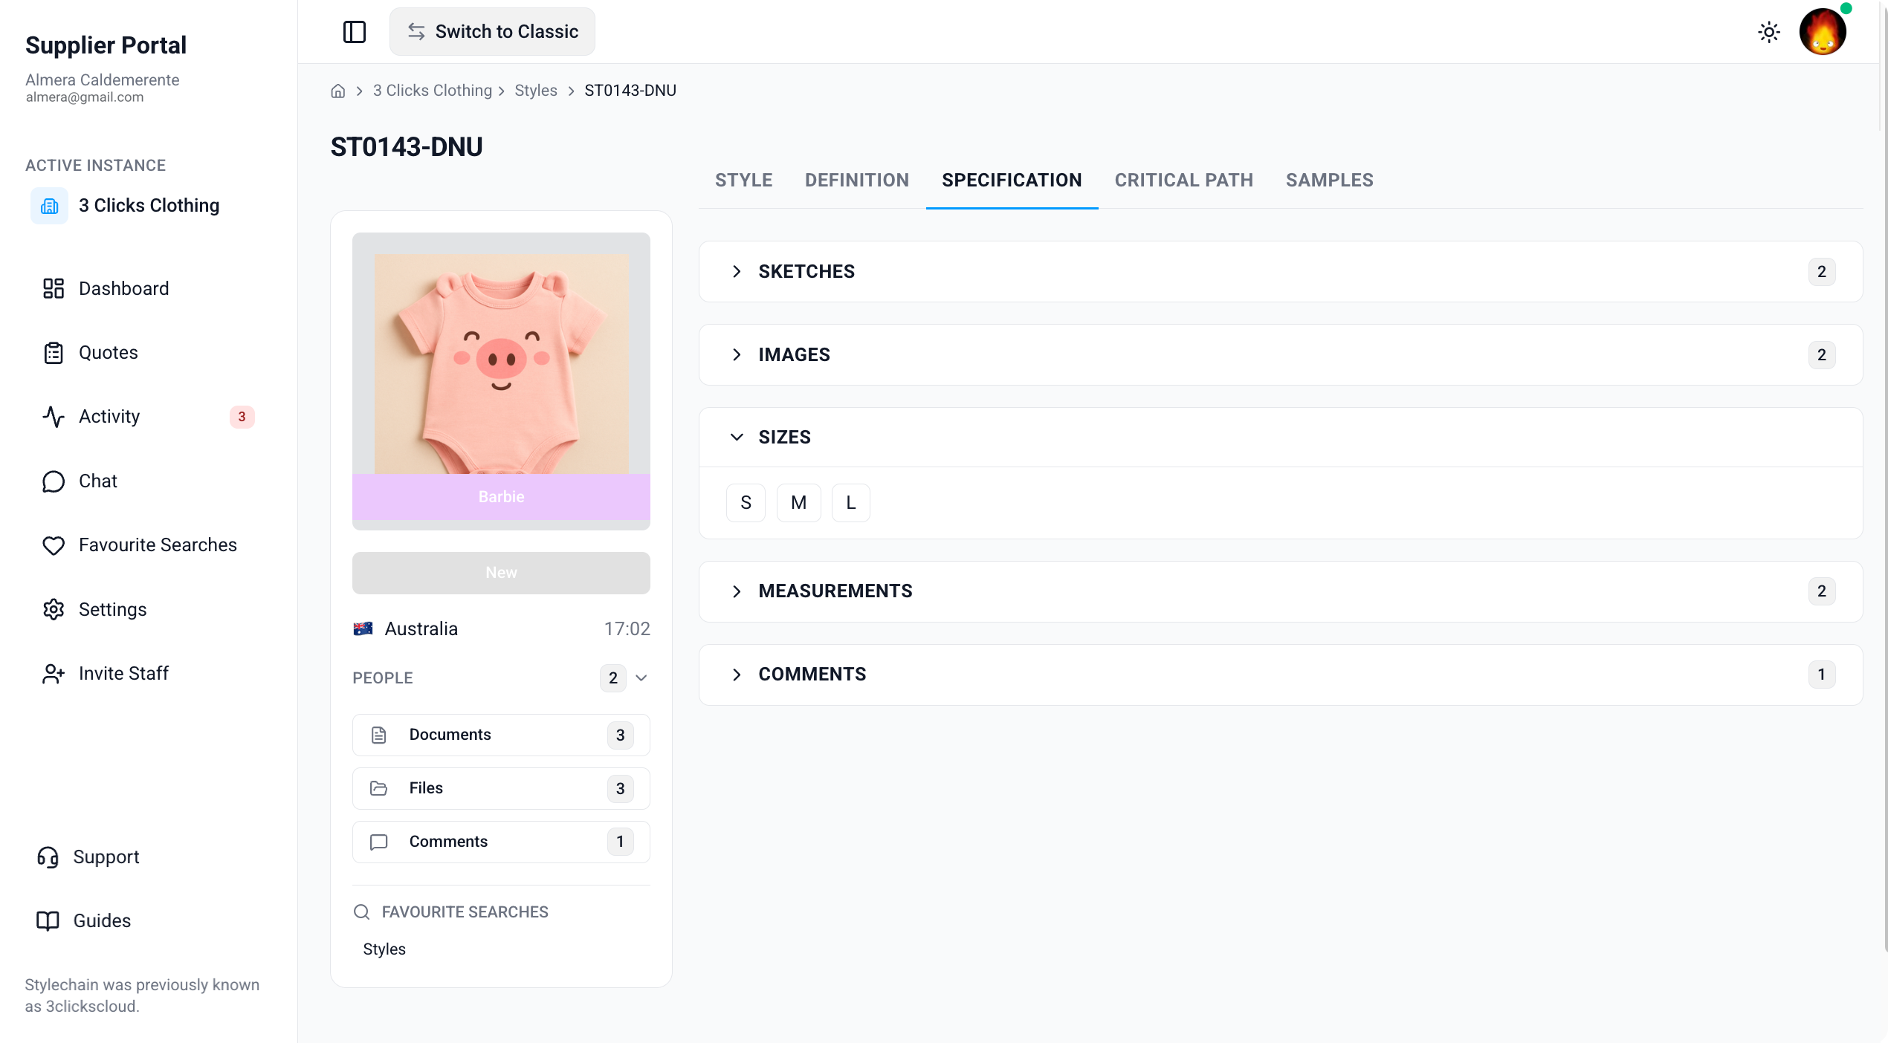Go to home via breadcrumb house icon
The width and height of the screenshot is (1888, 1043).
point(338,91)
